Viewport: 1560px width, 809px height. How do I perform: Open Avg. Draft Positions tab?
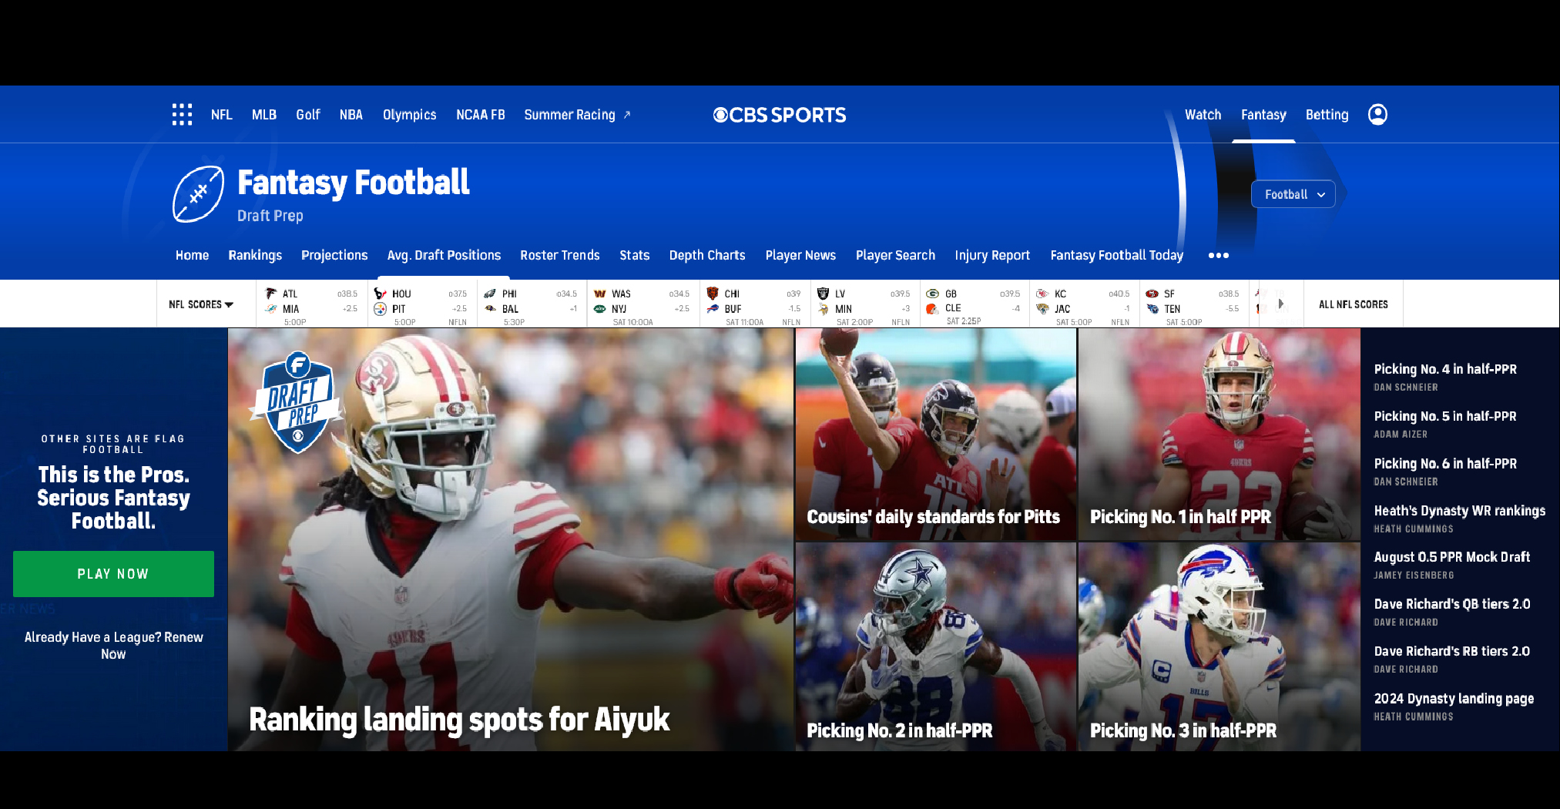444,255
